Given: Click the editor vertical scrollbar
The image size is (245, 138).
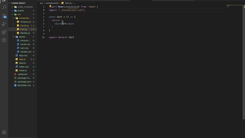Looking at the screenshot, I should click(x=243, y=62).
